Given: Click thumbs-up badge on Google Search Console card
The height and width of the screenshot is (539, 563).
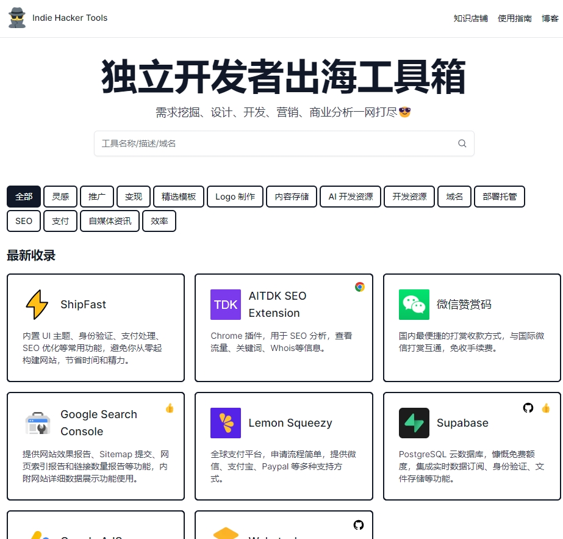Looking at the screenshot, I should 170,408.
